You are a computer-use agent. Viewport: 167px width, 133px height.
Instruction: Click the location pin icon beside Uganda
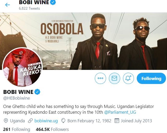tap(6, 121)
